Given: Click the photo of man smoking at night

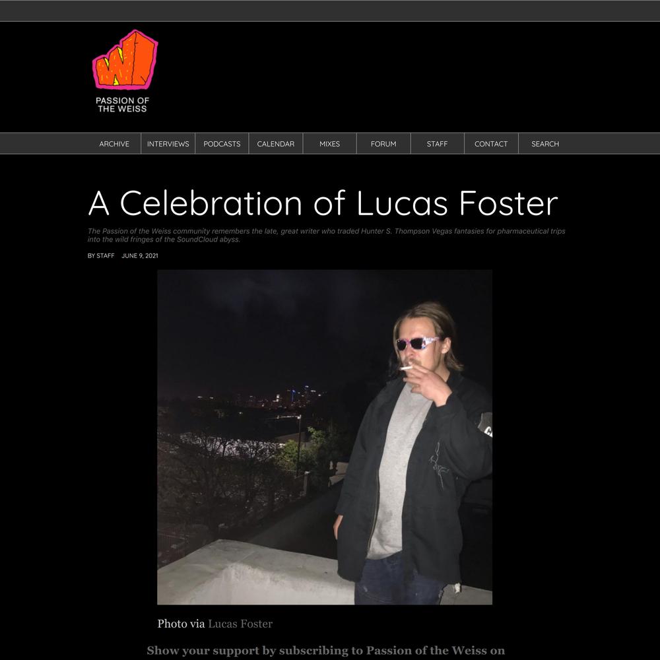Looking at the screenshot, I should pyautogui.click(x=325, y=437).
